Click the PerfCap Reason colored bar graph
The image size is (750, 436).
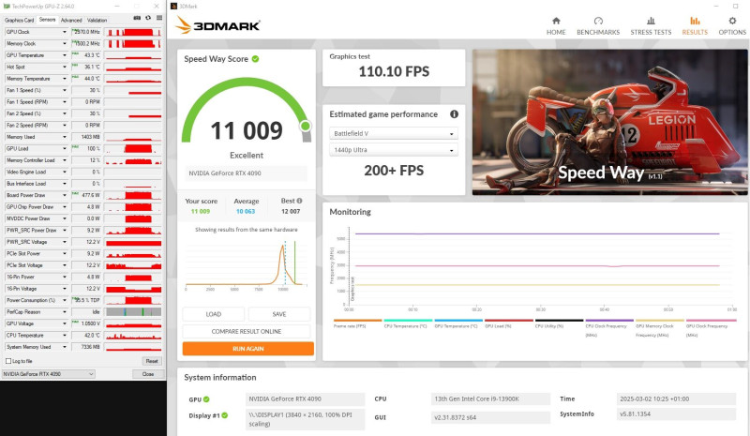[133, 312]
